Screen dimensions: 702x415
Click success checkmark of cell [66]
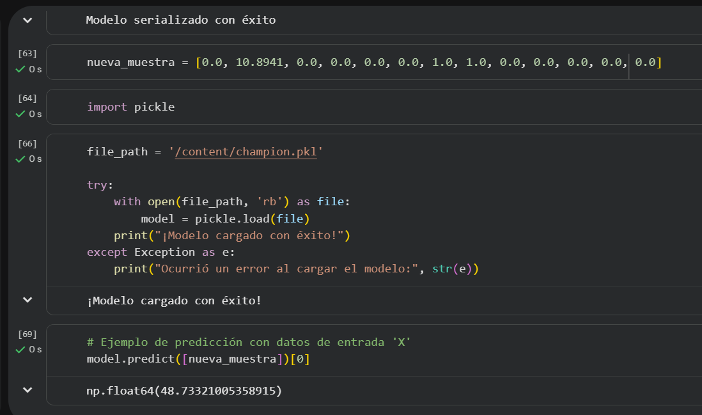(x=20, y=159)
